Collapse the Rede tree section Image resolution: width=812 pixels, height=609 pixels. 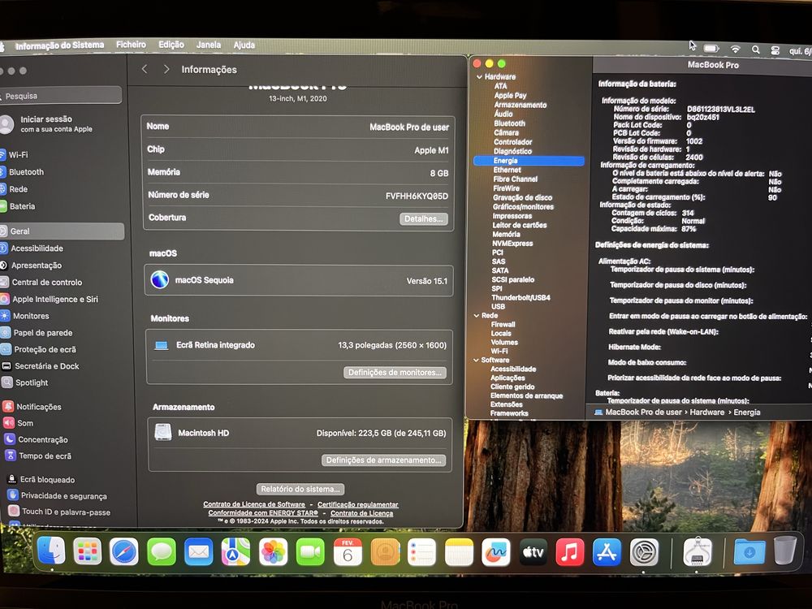point(477,315)
